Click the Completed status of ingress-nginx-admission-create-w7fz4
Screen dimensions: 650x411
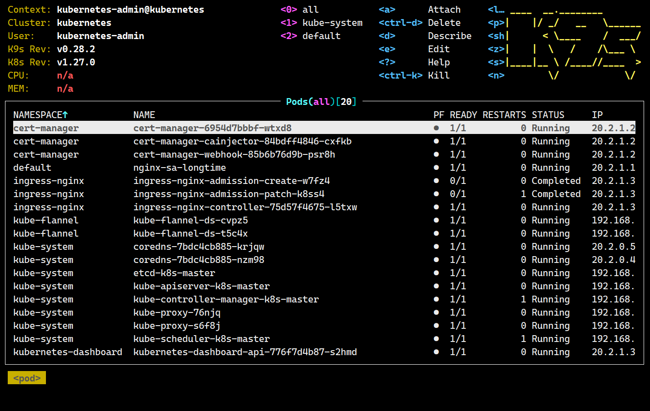(x=556, y=181)
